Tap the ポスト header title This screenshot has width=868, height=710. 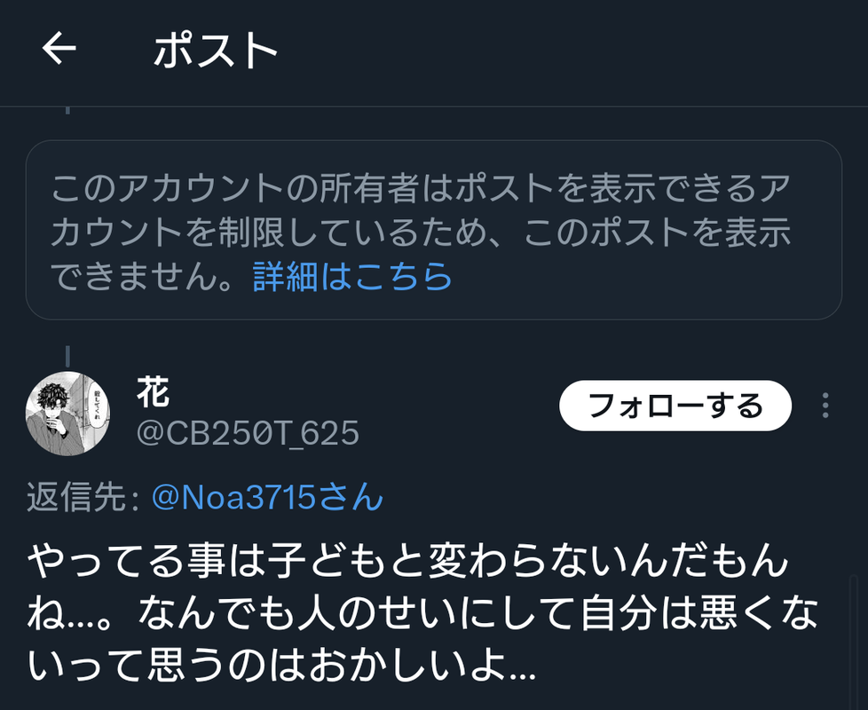click(x=216, y=50)
